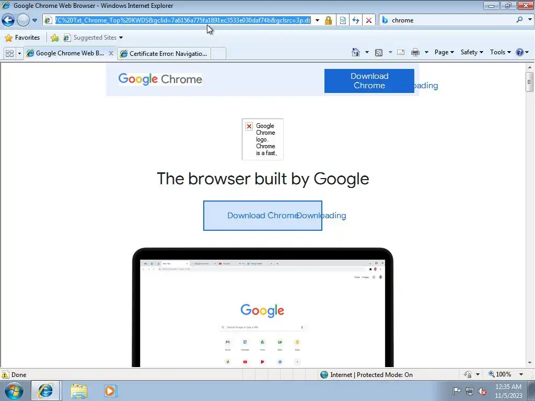
Task: Click the Home icon
Action: click(x=355, y=52)
